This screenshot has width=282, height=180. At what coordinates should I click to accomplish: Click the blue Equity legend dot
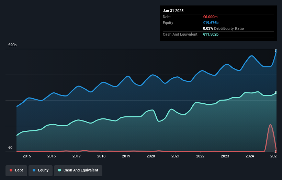point(34,170)
